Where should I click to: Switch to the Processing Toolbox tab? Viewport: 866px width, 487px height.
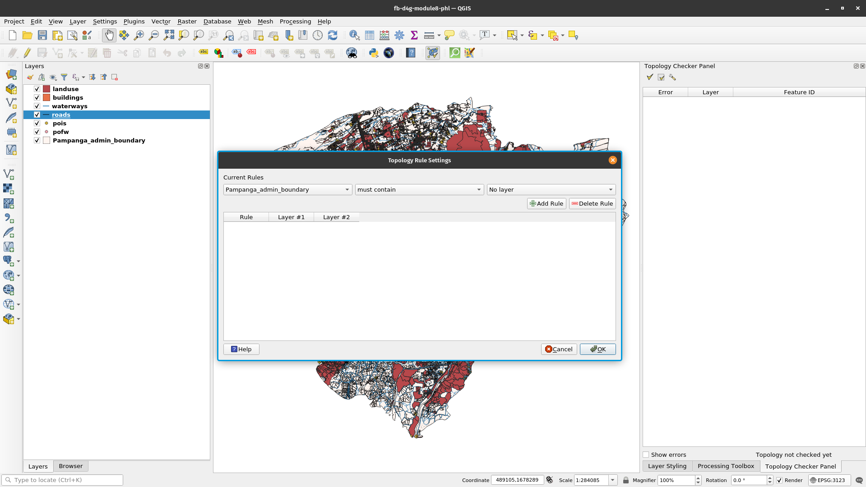click(x=726, y=466)
